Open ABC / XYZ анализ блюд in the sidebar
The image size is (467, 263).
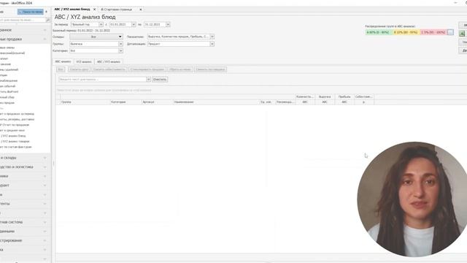click(x=14, y=136)
